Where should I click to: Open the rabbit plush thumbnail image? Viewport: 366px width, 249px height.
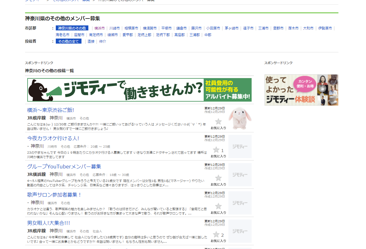240,118
